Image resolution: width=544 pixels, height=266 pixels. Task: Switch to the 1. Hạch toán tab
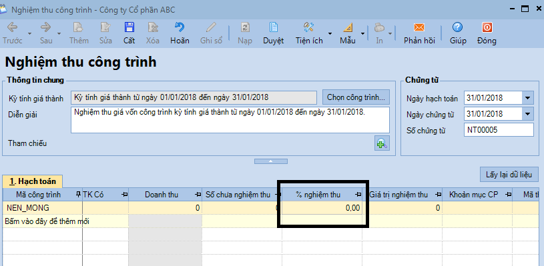[x=32, y=181]
